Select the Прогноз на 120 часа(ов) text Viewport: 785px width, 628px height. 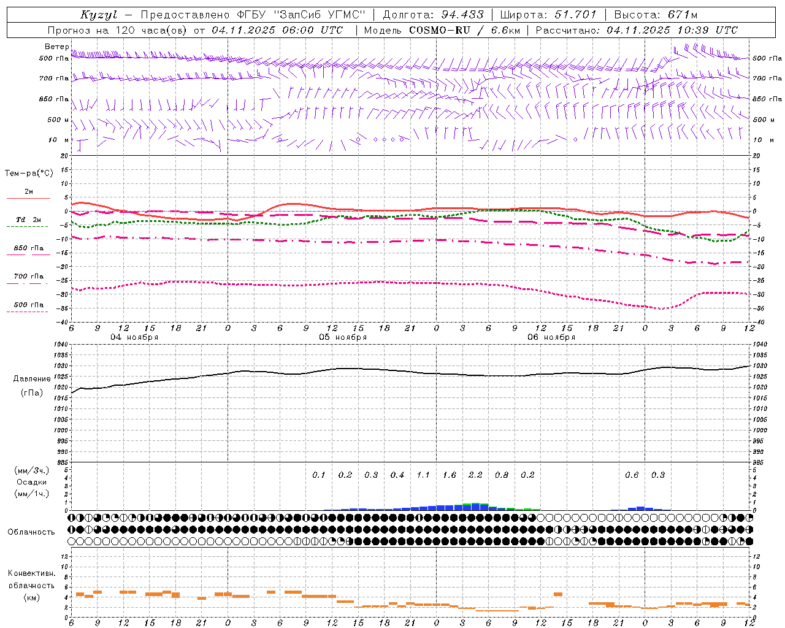(118, 30)
